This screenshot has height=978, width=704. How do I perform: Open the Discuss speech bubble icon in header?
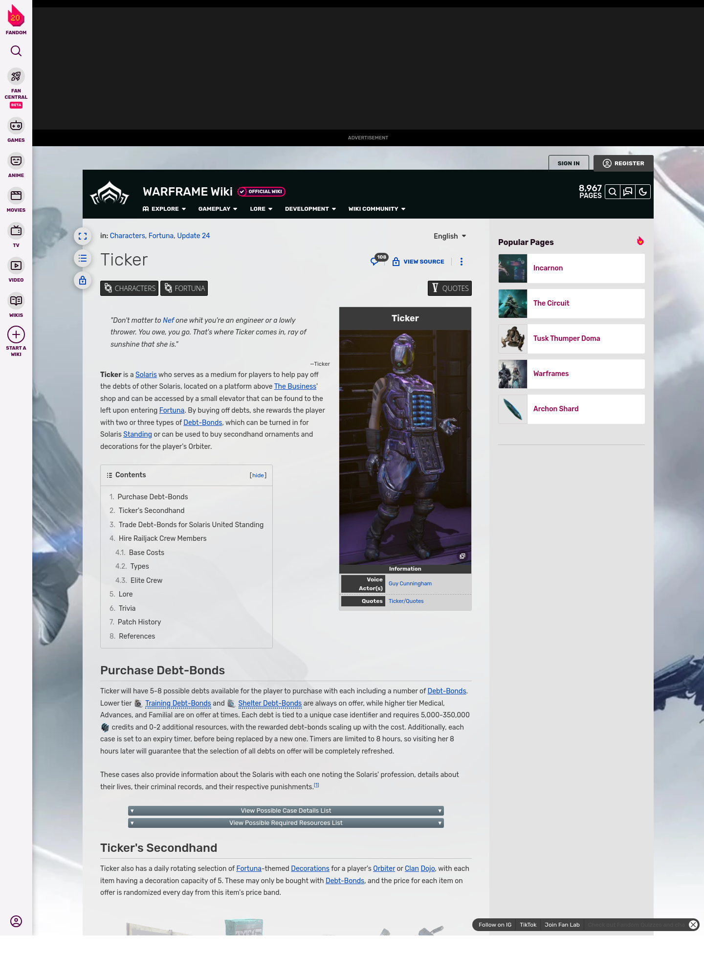pyautogui.click(x=628, y=192)
